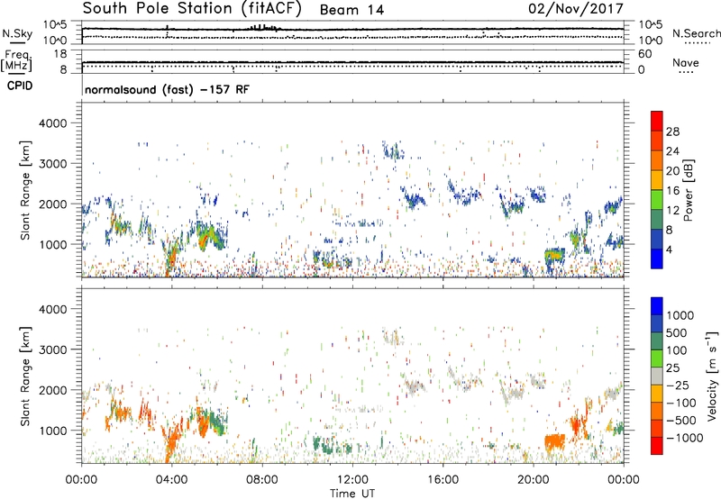The image size is (721, 499).
Task: Click the '16:00' time axis label
Action: tap(443, 480)
